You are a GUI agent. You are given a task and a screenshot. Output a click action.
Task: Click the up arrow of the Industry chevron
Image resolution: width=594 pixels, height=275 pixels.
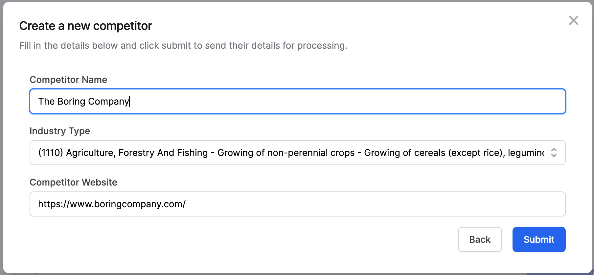(554, 150)
